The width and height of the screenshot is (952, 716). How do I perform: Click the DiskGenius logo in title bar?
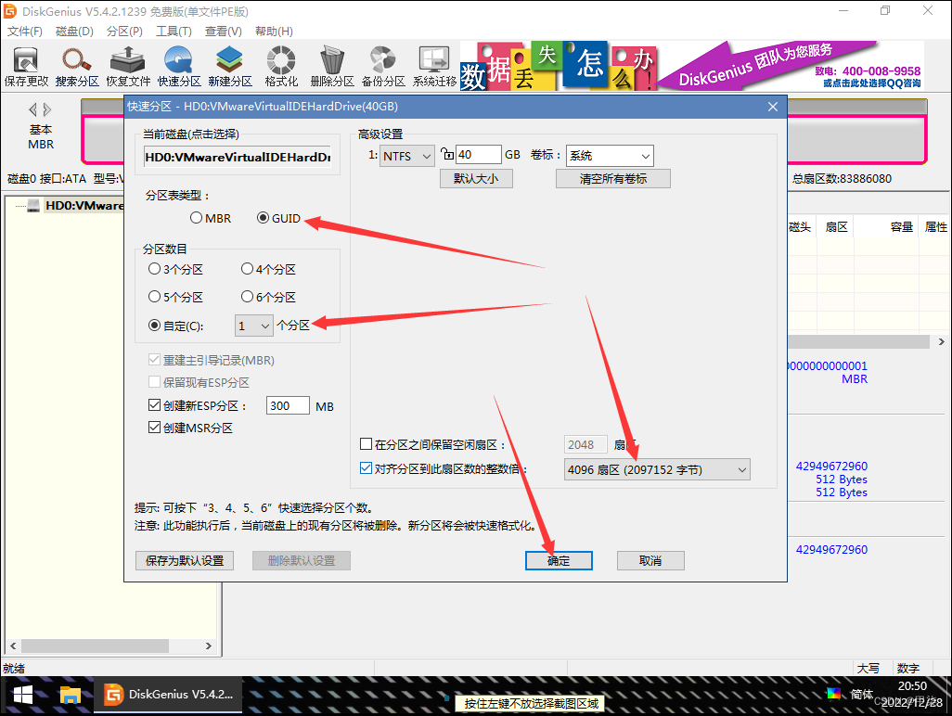pos(10,11)
